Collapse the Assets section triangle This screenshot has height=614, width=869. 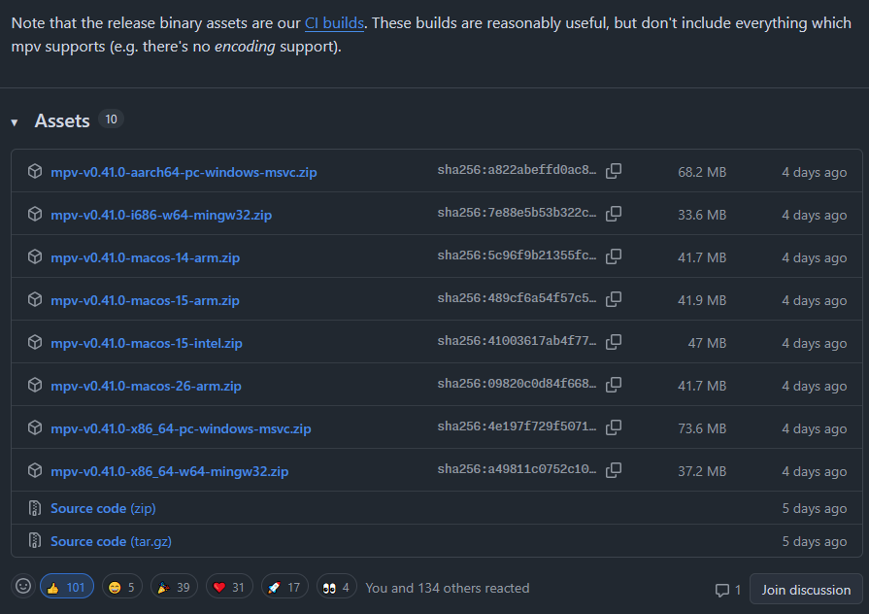15,122
